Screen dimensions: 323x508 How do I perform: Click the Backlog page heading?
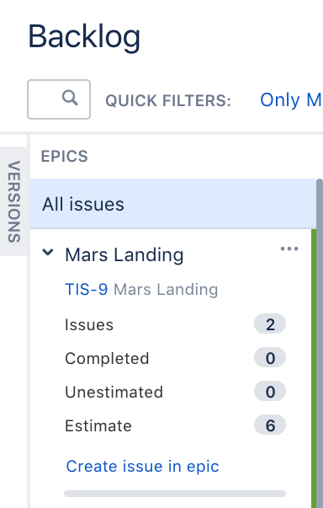(84, 37)
